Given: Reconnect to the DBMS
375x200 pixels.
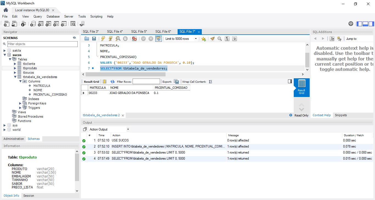Looking at the screenshot, I should tap(82, 24).
